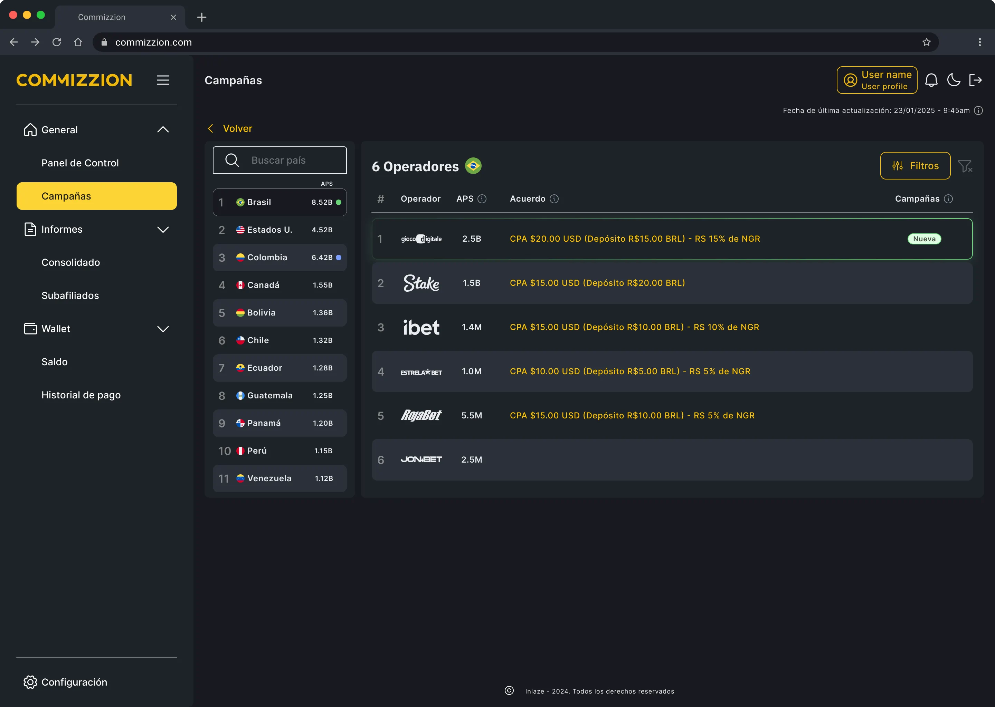This screenshot has height=707, width=995.
Task: Show info next to Acuerdo header
Action: point(554,199)
